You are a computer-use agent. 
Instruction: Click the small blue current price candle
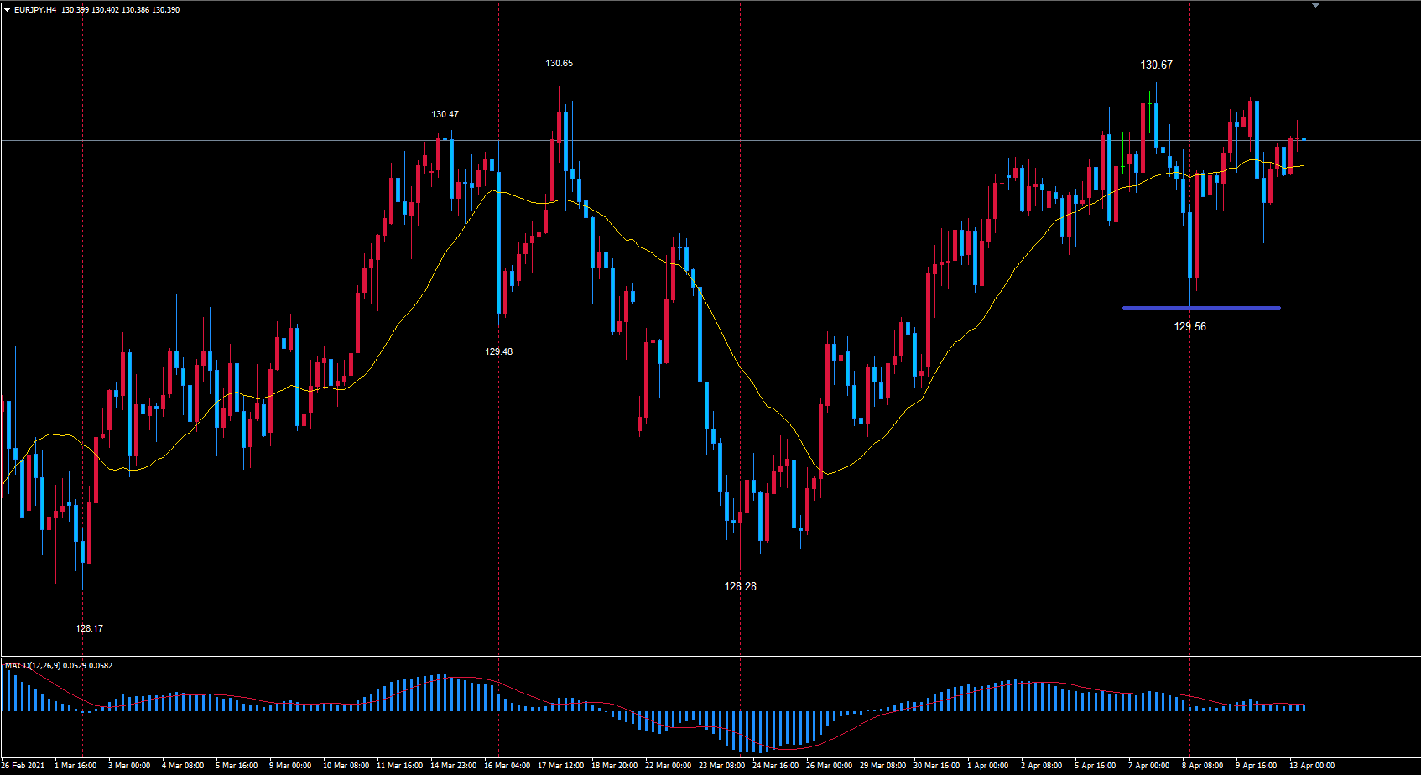click(x=1304, y=139)
